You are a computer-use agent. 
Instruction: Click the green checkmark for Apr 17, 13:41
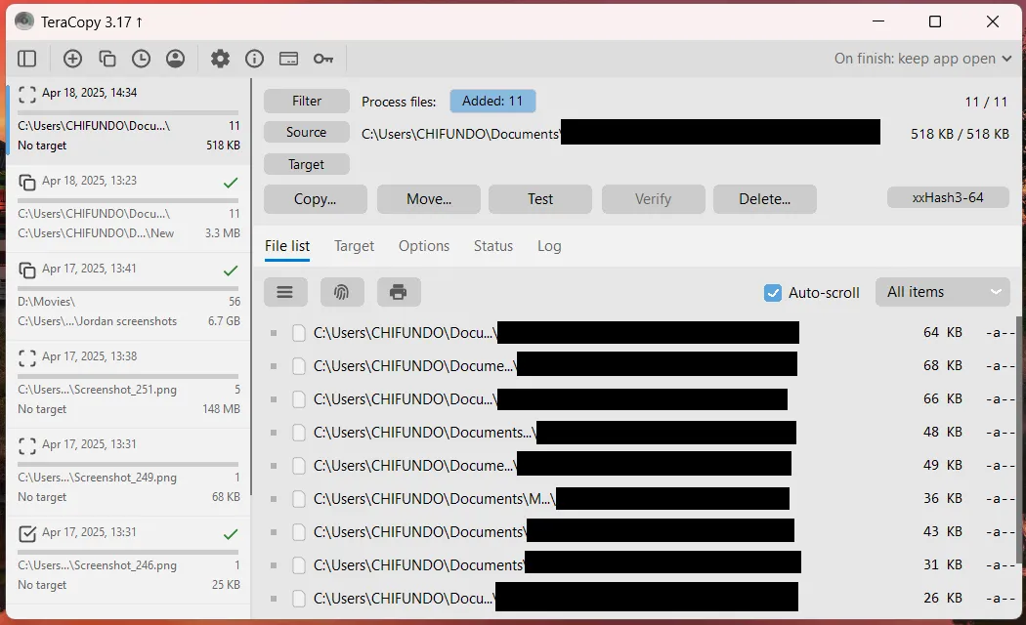point(231,270)
